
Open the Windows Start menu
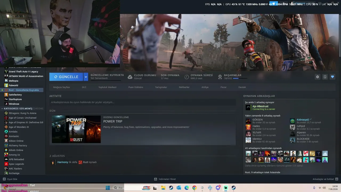(x=108, y=188)
